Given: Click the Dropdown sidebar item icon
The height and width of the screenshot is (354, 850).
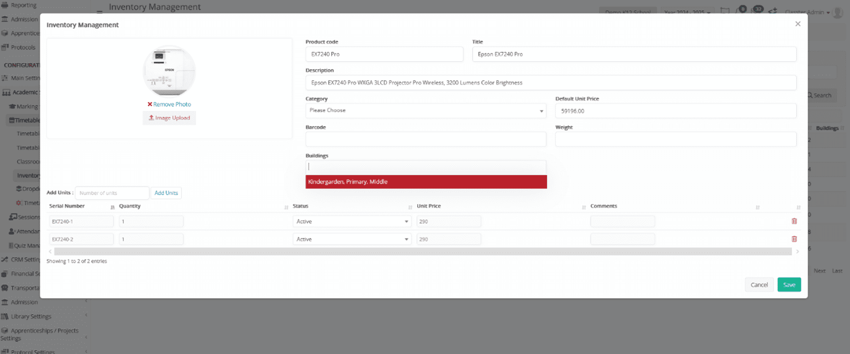Looking at the screenshot, I should (19, 189).
